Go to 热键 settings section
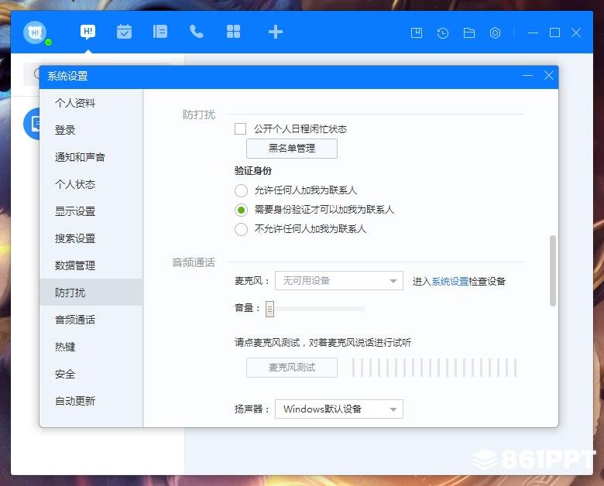Image resolution: width=604 pixels, height=486 pixels. pos(91,347)
